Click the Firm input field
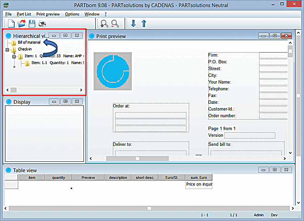Screen dimensions: 304x221 [273, 55]
